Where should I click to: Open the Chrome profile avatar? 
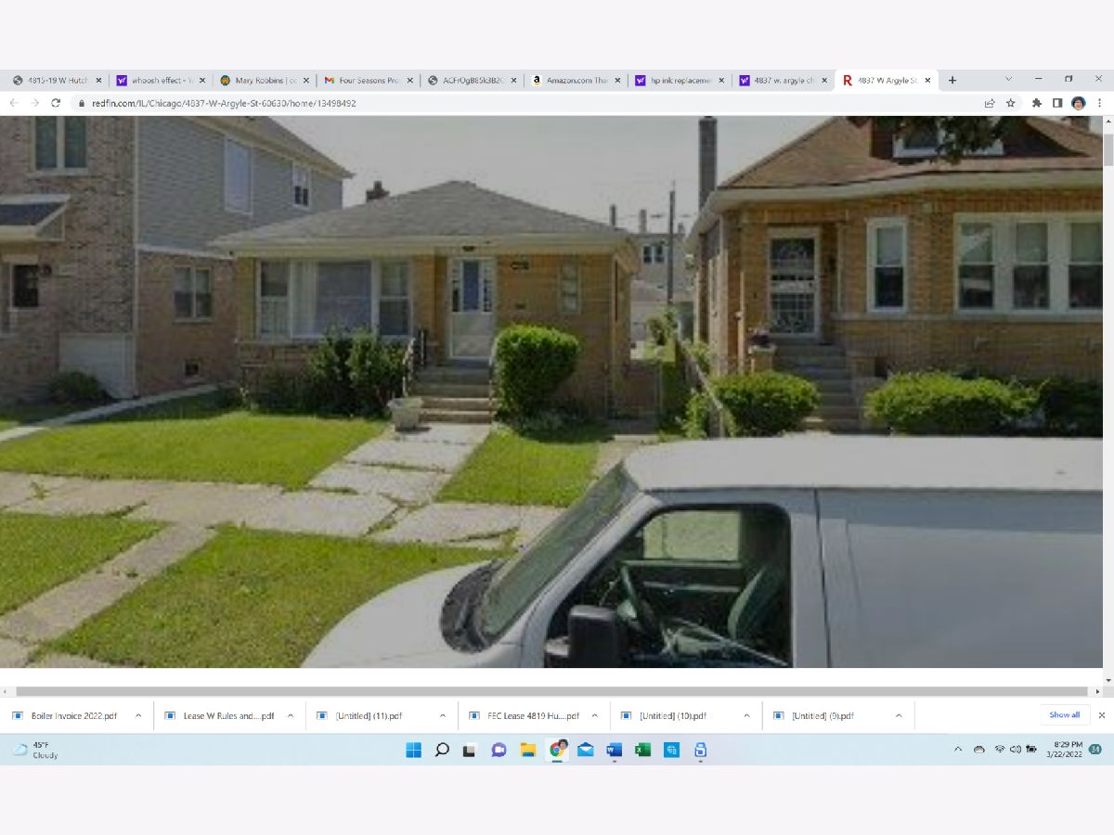pyautogui.click(x=1078, y=103)
